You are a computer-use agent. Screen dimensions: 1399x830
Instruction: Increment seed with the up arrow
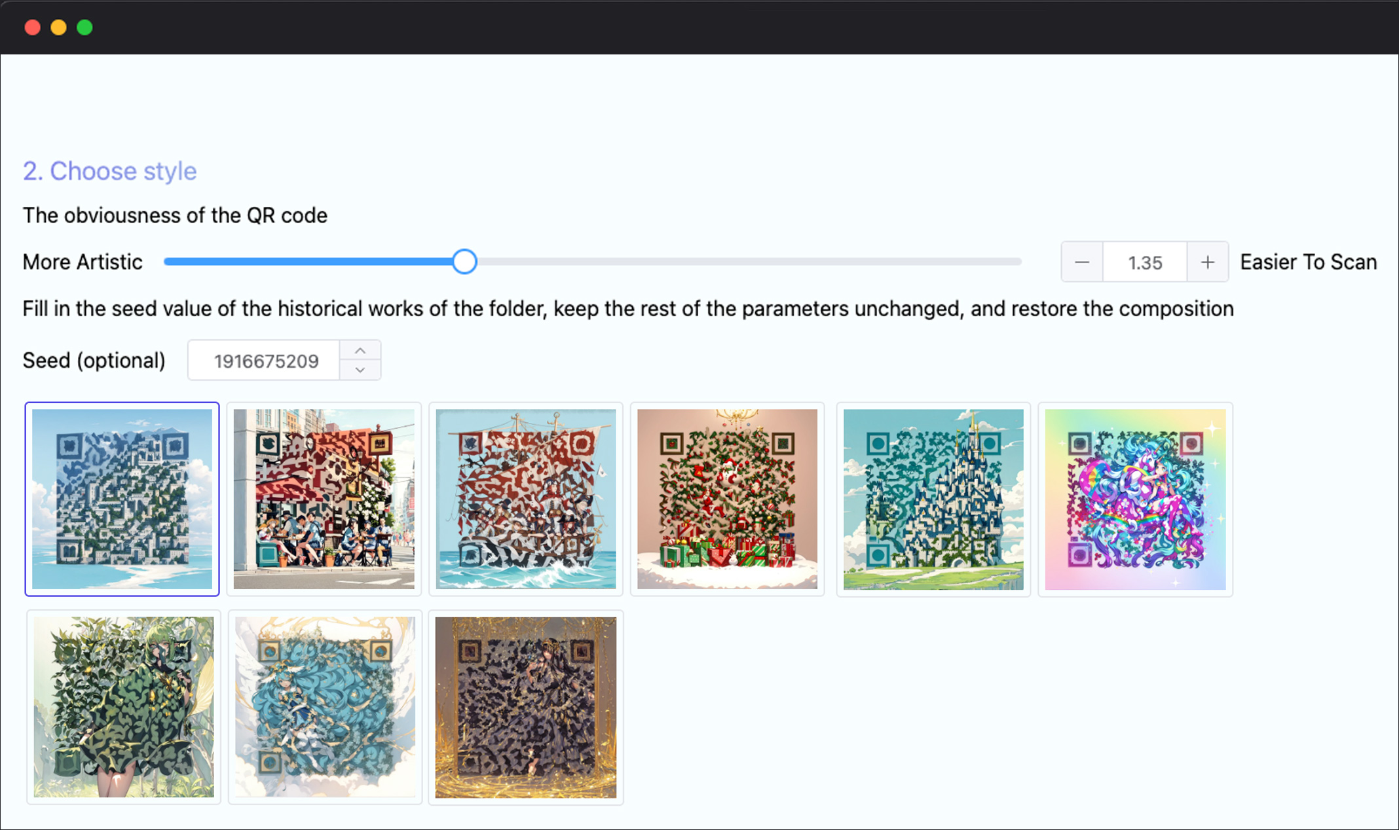pyautogui.click(x=360, y=351)
